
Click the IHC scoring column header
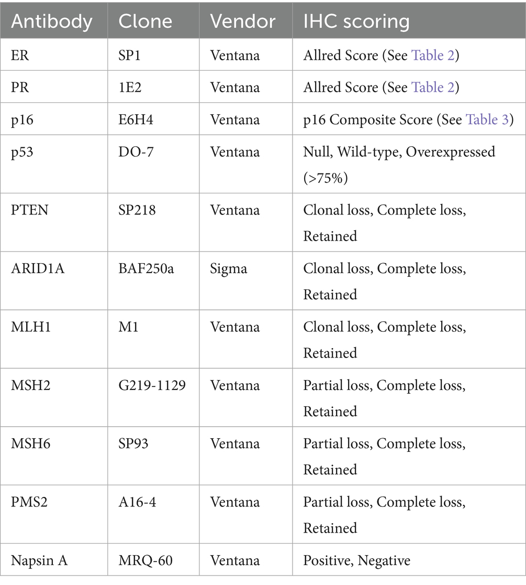click(x=356, y=21)
